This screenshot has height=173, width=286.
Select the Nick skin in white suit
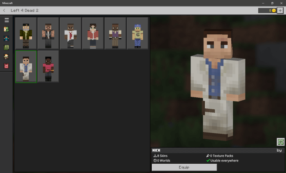(26, 66)
